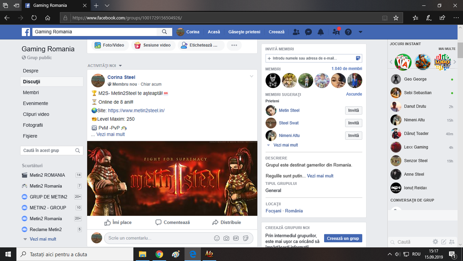This screenshot has width=463, height=261.
Task: Open Metin2 app in taskbar
Action: [209, 254]
